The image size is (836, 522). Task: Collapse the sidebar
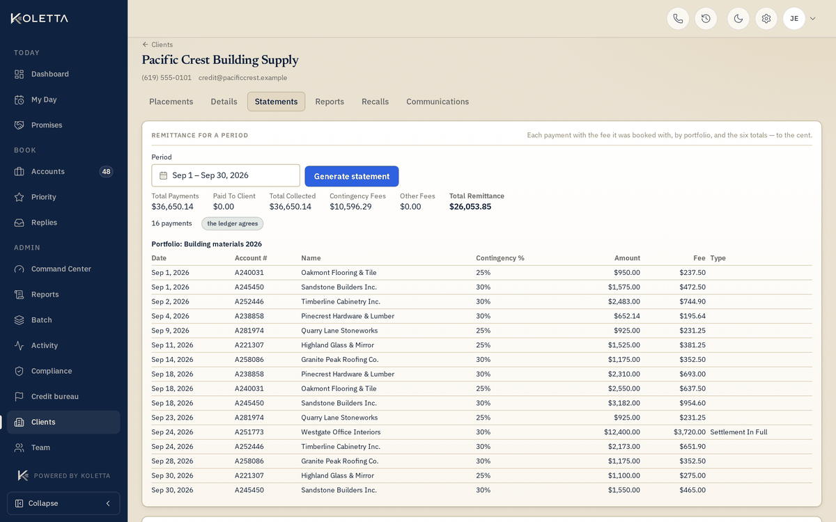tap(63, 503)
